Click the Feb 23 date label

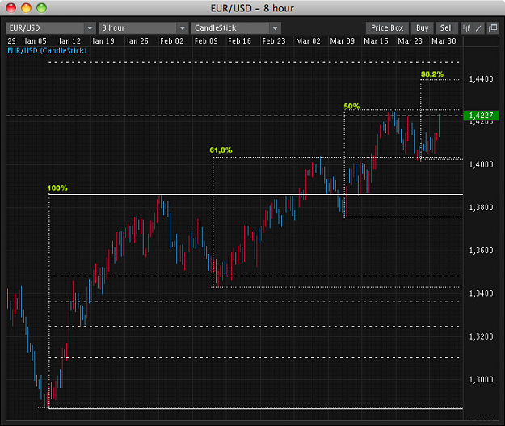click(x=274, y=41)
